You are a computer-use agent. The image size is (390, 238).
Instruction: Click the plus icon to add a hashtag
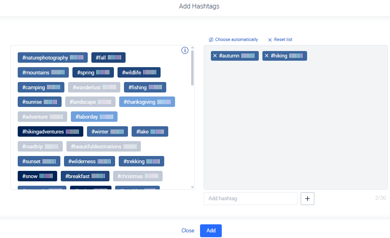307,198
